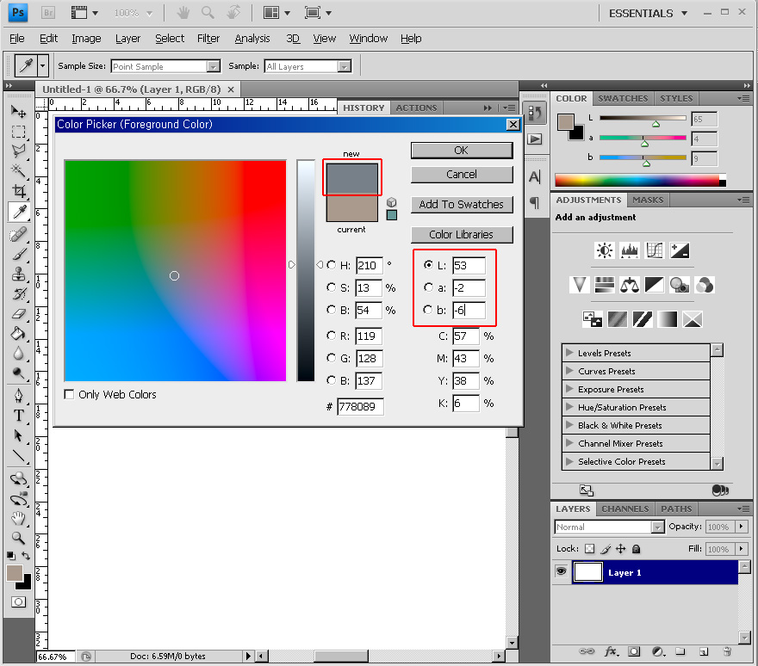Select the Move tool
758x666 pixels.
click(x=18, y=112)
